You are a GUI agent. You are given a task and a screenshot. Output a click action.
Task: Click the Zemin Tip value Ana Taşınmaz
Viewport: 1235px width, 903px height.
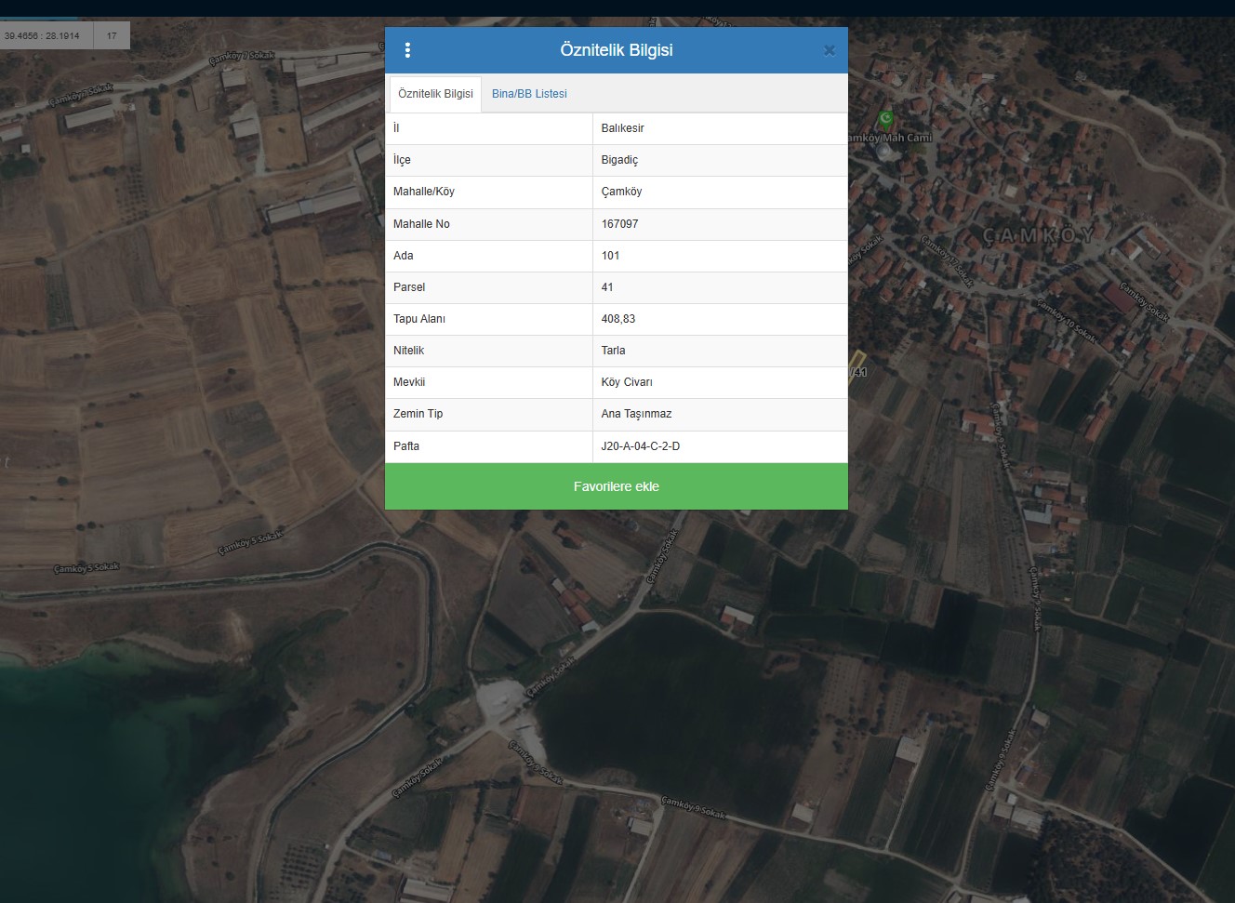[636, 414]
